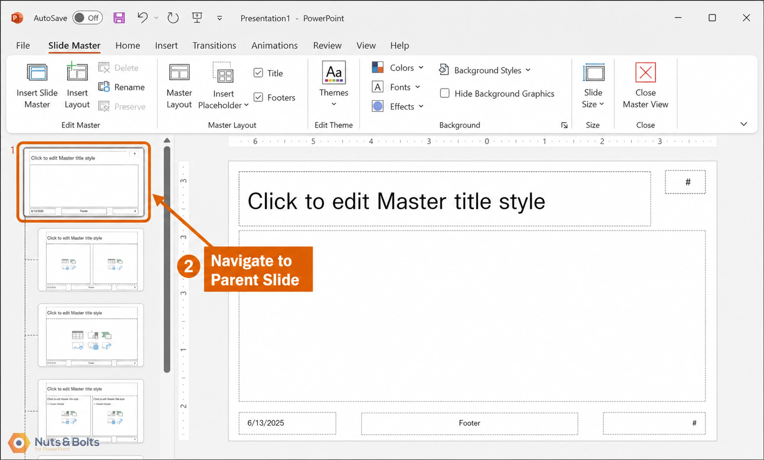
Task: Expand the Insert Placeholder dropdown arrow
Action: [x=246, y=105]
